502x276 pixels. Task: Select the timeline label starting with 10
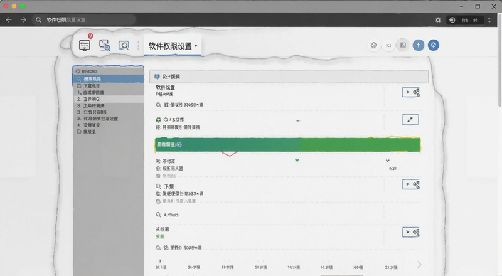point(294,267)
